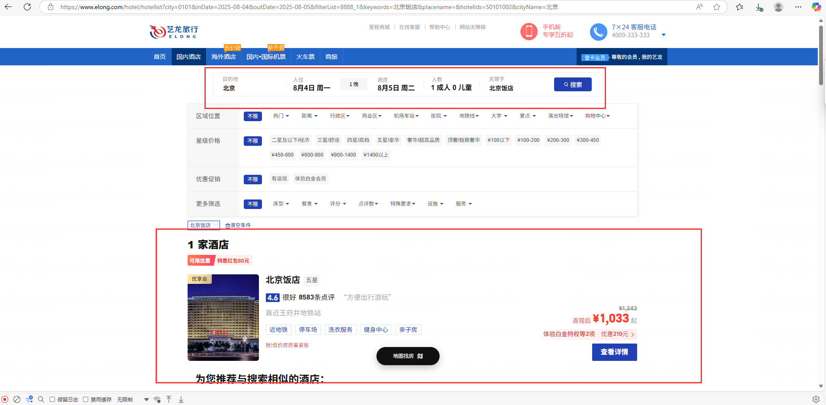Open the 里程商城 link
Viewport: 826px width, 405px height.
(379, 27)
